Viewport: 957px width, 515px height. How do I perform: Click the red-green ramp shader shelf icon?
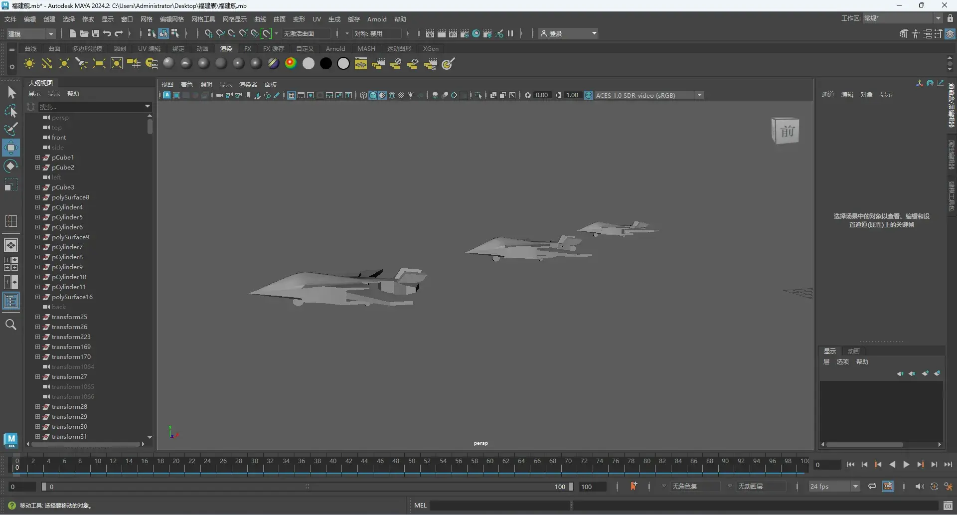291,64
